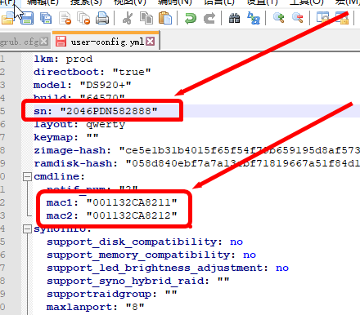Click the Paste clipboard icon
The height and width of the screenshot is (315, 360).
pyautogui.click(x=165, y=18)
